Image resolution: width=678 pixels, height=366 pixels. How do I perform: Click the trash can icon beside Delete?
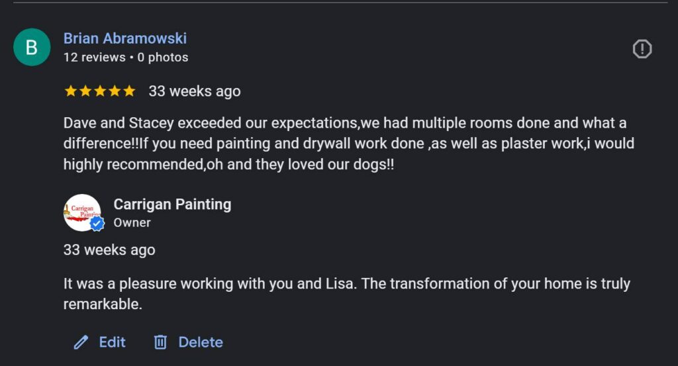[160, 342]
